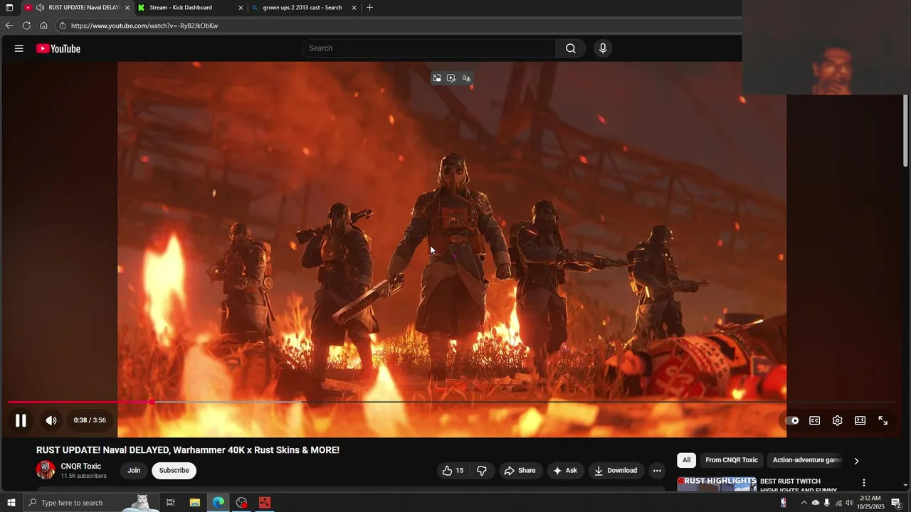Switch to the grown ups 2 cast tab

(302, 8)
